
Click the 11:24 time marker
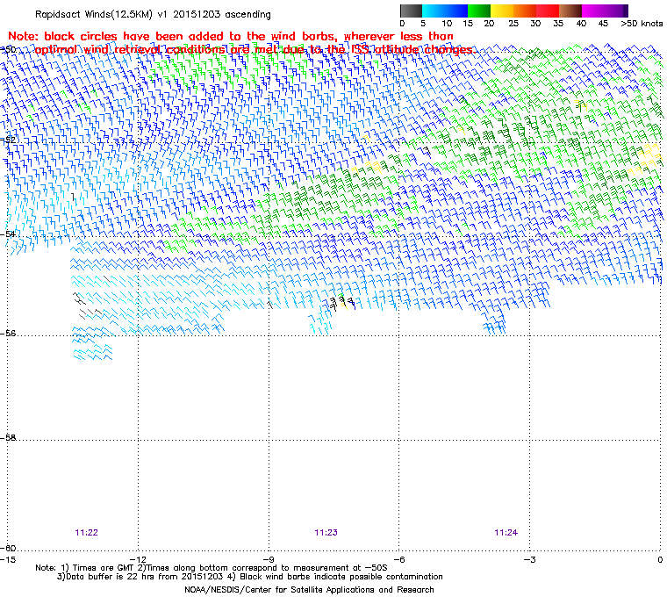(506, 533)
